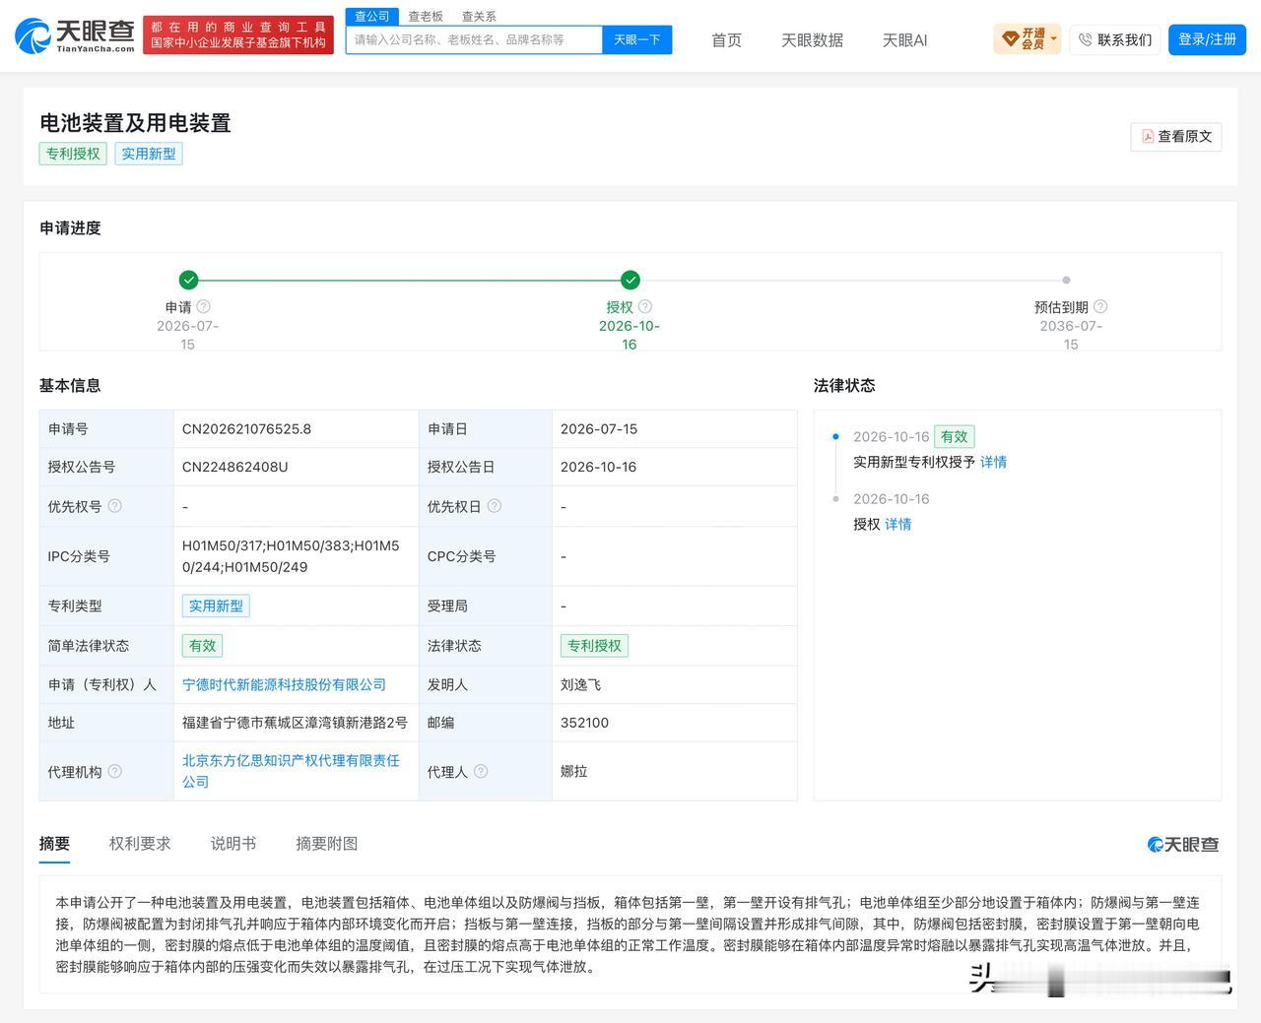This screenshot has width=1261, height=1023.
Task: Switch to 查老板 search tab
Action: click(x=426, y=17)
